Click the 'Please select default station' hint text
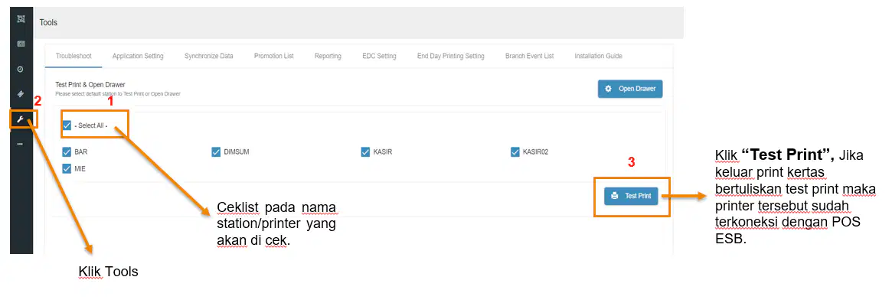This screenshot has height=303, width=892. [x=118, y=93]
